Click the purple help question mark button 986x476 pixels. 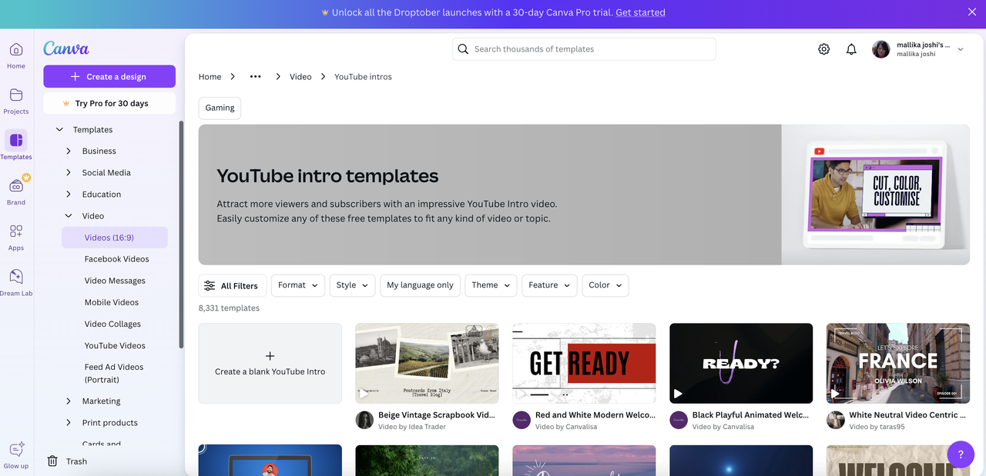(961, 454)
